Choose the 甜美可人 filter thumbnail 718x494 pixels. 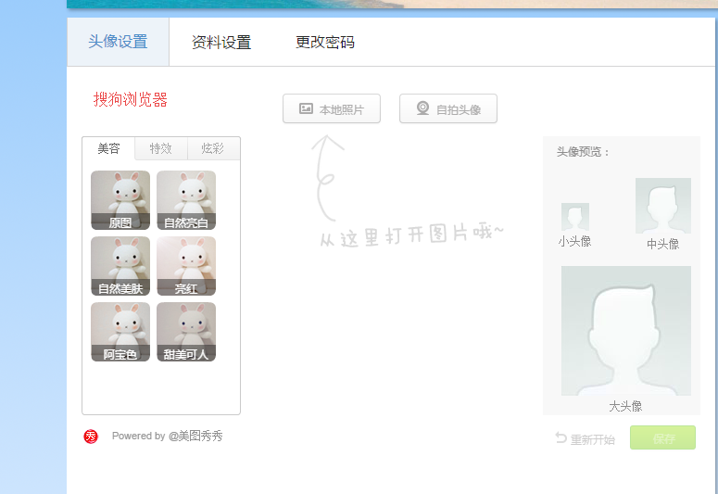click(x=186, y=332)
